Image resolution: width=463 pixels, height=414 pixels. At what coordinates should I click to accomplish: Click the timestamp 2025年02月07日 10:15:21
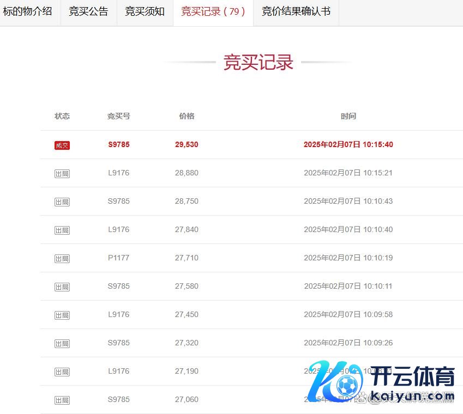pos(348,173)
